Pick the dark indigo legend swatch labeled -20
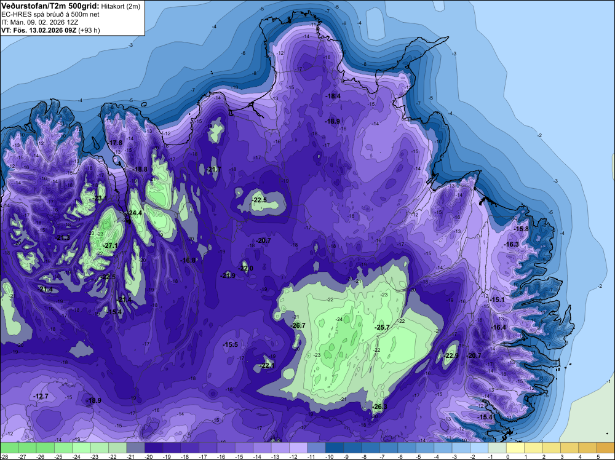The width and height of the screenshot is (615, 460). tap(154, 448)
